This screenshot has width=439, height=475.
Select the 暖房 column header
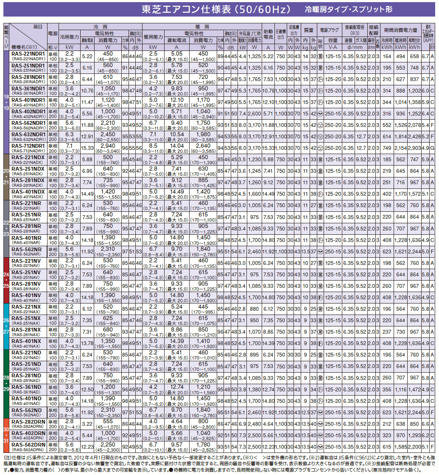(202, 27)
